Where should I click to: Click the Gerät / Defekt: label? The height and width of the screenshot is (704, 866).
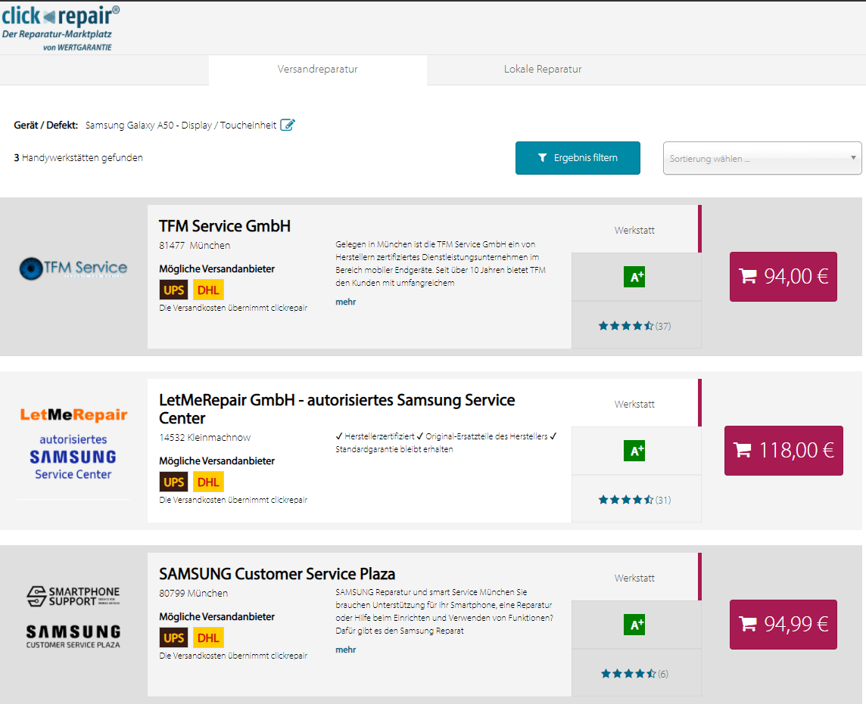(x=46, y=126)
